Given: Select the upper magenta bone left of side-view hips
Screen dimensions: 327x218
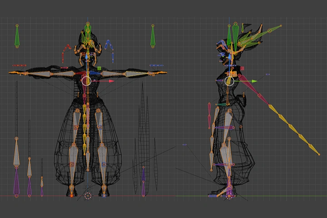Looking at the screenshot, I should click(209, 109).
